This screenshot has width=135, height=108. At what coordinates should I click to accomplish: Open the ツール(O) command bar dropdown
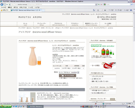(126, 10)
